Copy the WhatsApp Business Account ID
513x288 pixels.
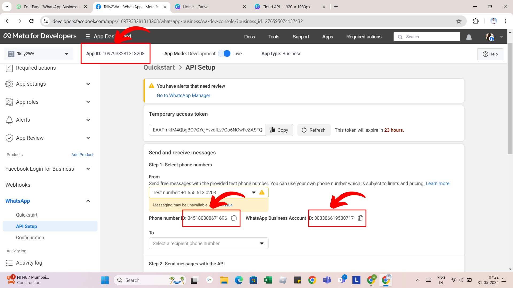pos(360,218)
